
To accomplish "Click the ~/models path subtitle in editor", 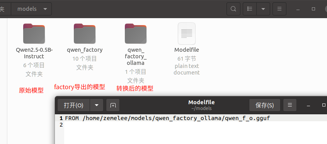I will [x=201, y=108].
